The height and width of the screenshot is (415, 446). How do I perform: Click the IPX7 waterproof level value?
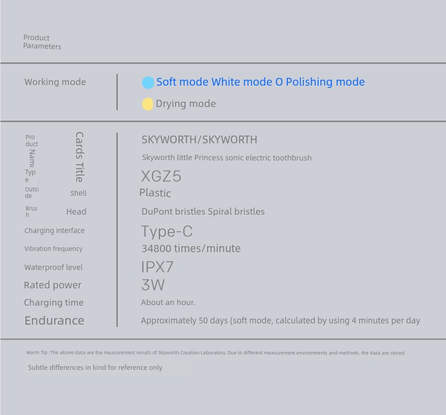[158, 267]
